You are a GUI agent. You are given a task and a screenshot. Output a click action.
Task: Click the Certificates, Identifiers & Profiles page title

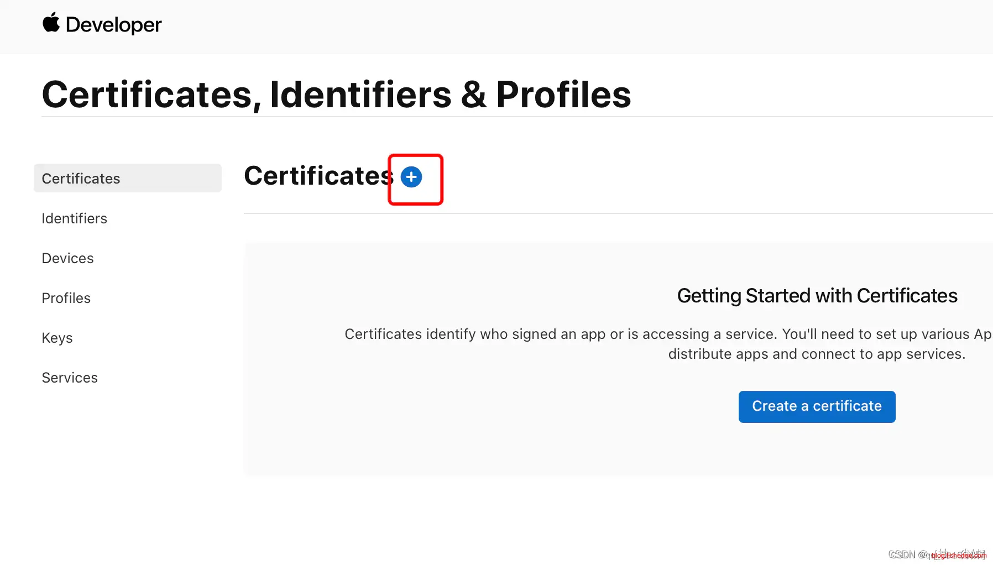pyautogui.click(x=336, y=95)
